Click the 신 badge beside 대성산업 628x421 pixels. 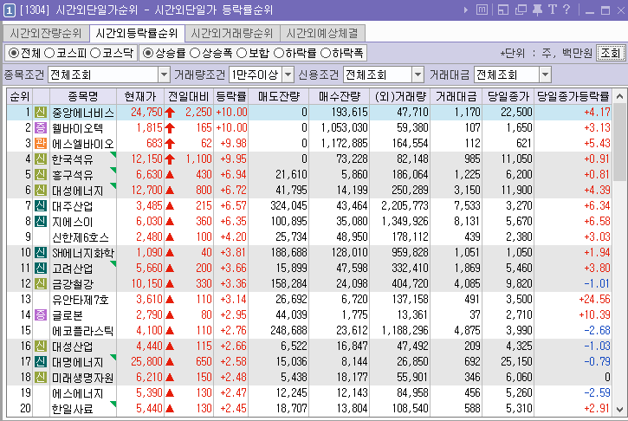tap(41, 347)
